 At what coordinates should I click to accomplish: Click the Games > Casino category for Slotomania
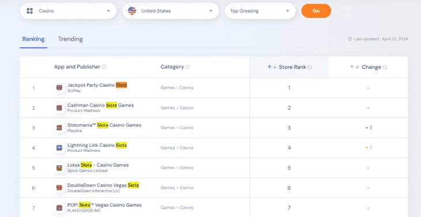click(x=177, y=128)
